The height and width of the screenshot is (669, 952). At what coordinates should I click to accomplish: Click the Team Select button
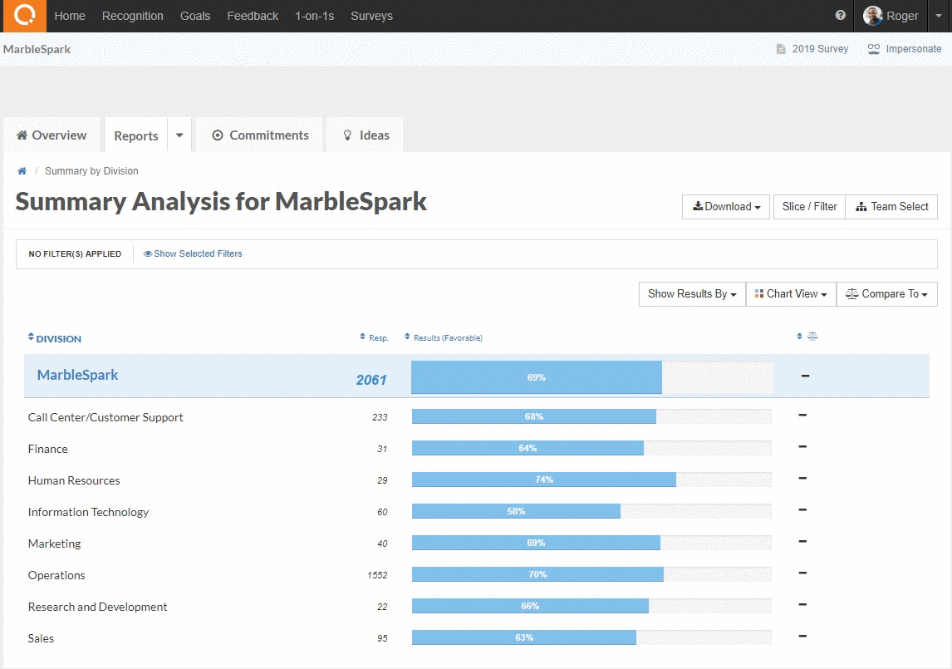892,207
